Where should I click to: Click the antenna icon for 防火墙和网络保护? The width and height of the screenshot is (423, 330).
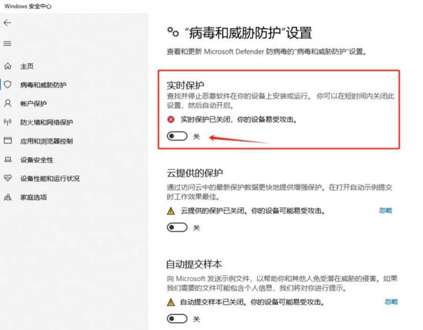click(8, 122)
